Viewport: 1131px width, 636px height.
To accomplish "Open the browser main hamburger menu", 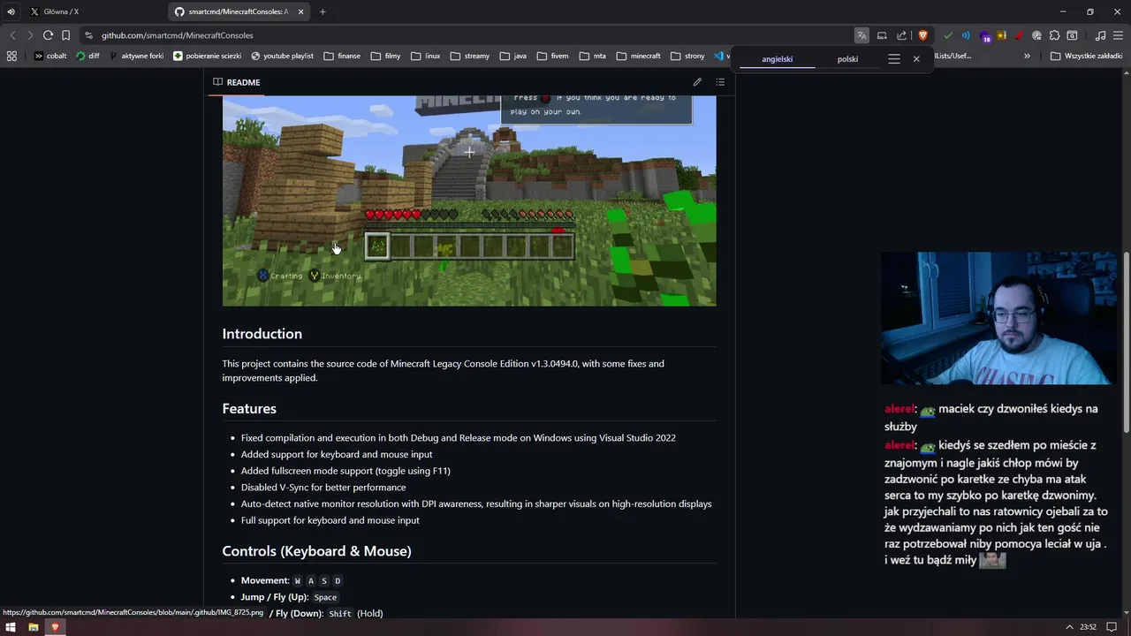I will [1118, 35].
